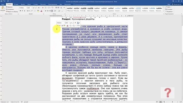Open spelling check icon in status bar
Viewport: 183px width, 103px height.
[x=22, y=102]
